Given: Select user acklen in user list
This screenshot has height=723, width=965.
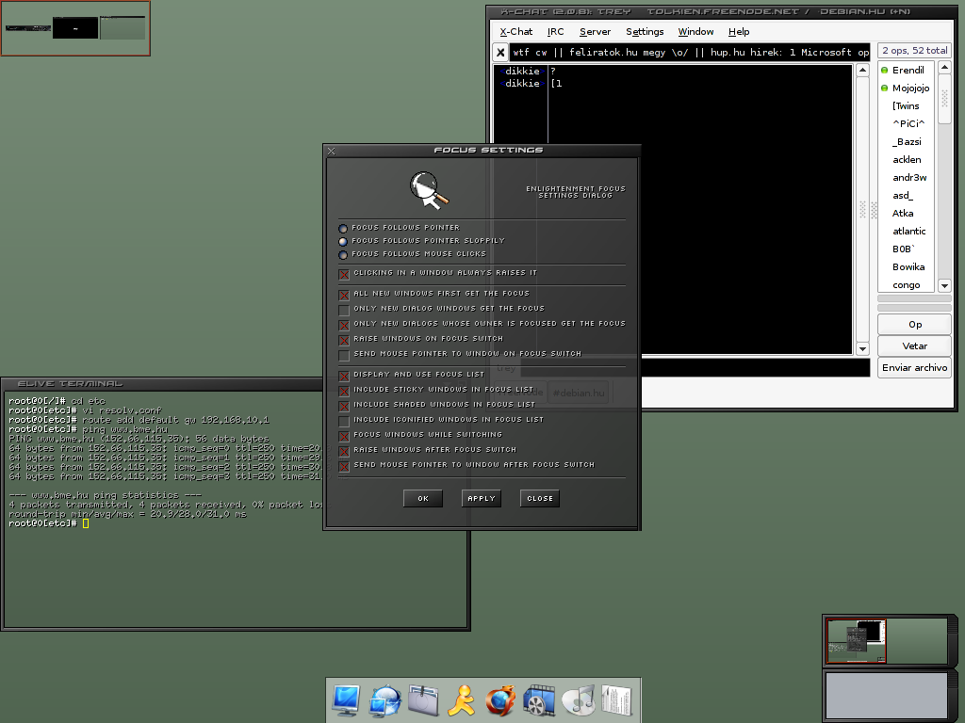Looking at the screenshot, I should click(x=907, y=159).
